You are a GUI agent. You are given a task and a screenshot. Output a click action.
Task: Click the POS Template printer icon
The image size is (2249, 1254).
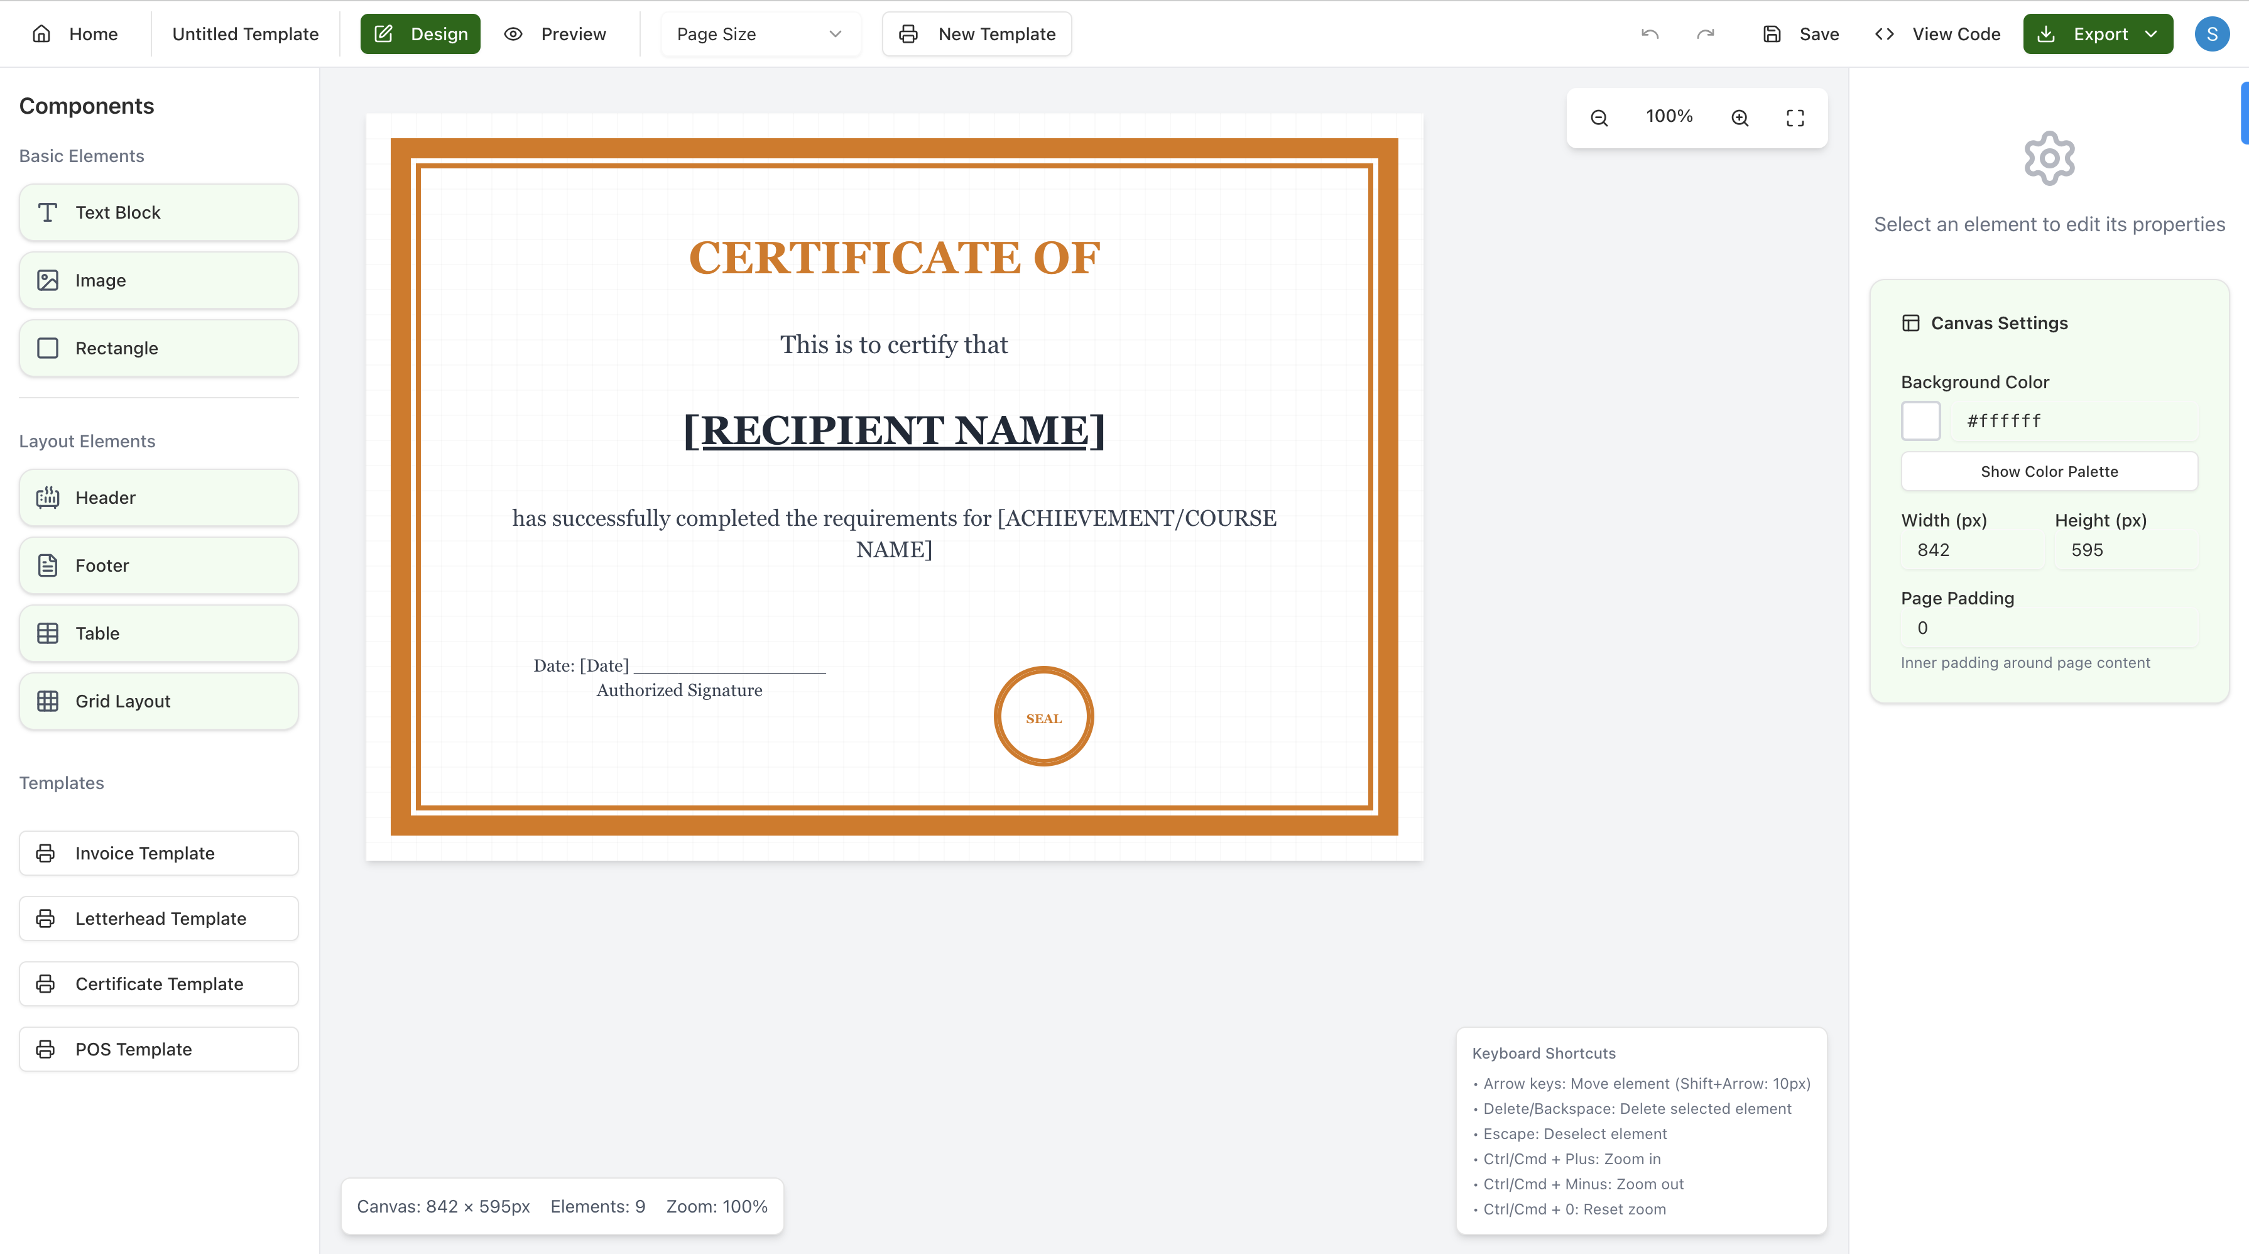[45, 1049]
